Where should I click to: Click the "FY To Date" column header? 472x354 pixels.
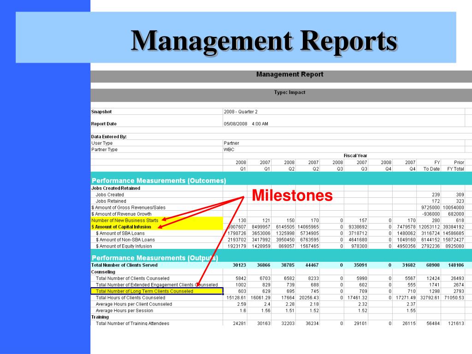[x=431, y=165]
